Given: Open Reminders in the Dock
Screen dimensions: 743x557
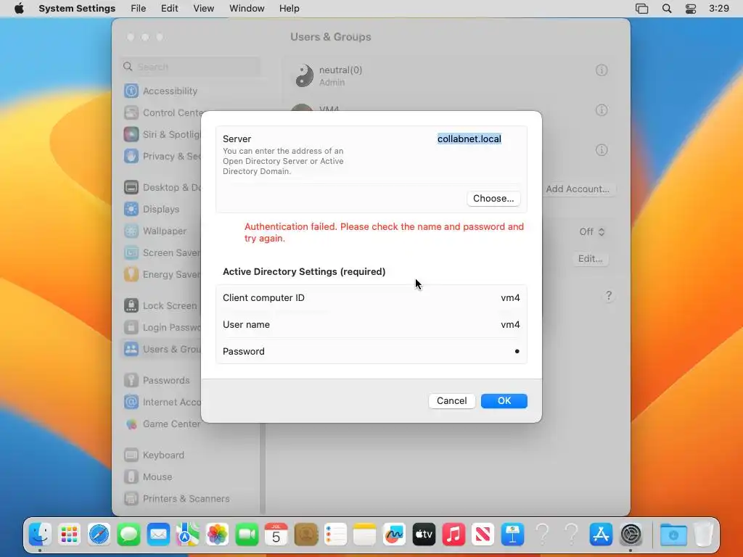Looking at the screenshot, I should [x=335, y=535].
